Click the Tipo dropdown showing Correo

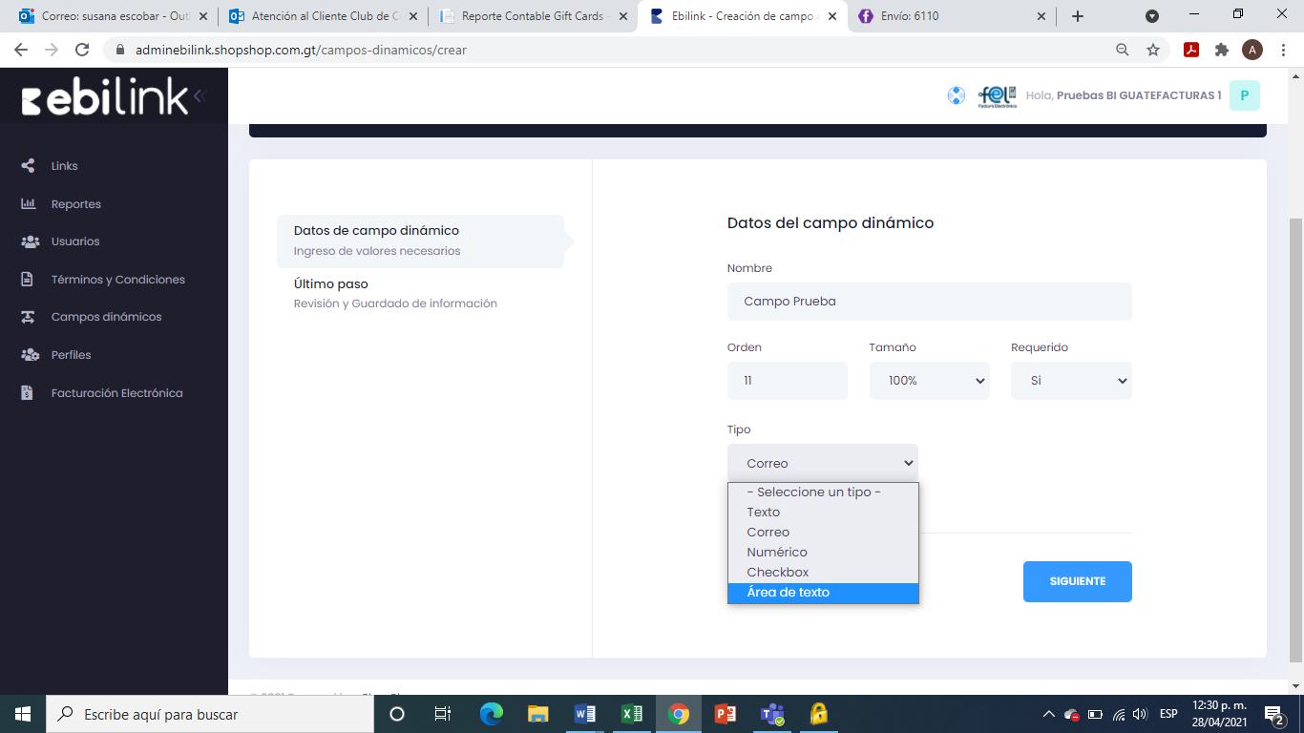coord(823,463)
